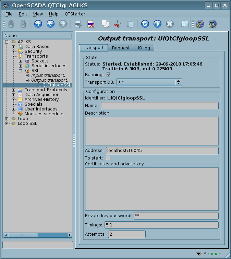Click the Specials question-mark icon
This screenshot has width=231, height=259.
click(20, 104)
